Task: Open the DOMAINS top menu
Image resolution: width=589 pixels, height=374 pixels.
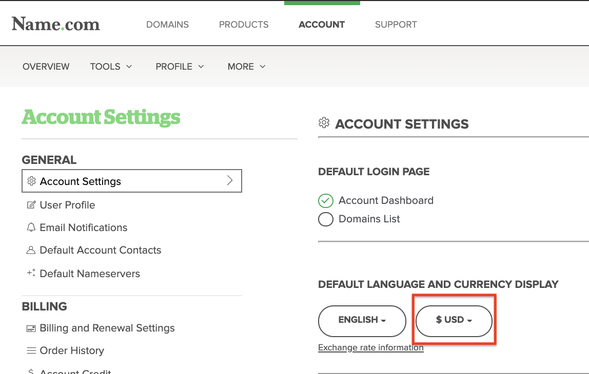Action: (x=168, y=25)
